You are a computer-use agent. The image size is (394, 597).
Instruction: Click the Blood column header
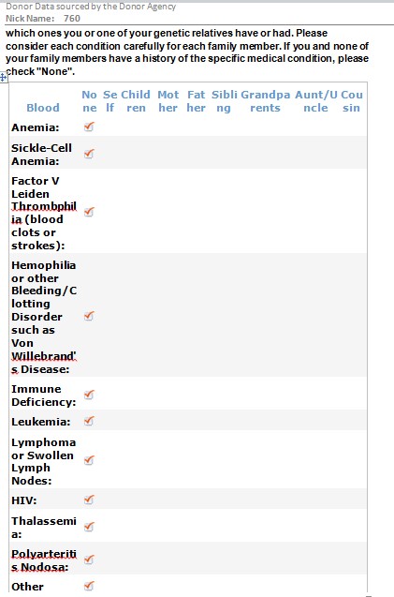coord(43,108)
